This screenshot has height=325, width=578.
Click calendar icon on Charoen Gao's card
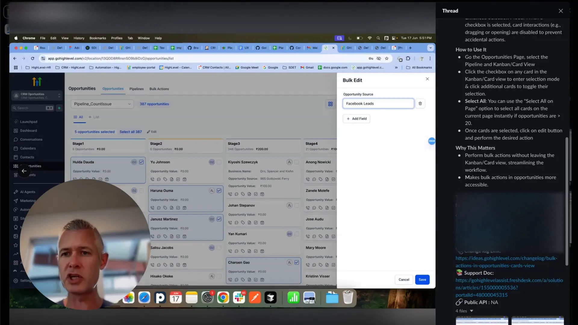tap(262, 280)
